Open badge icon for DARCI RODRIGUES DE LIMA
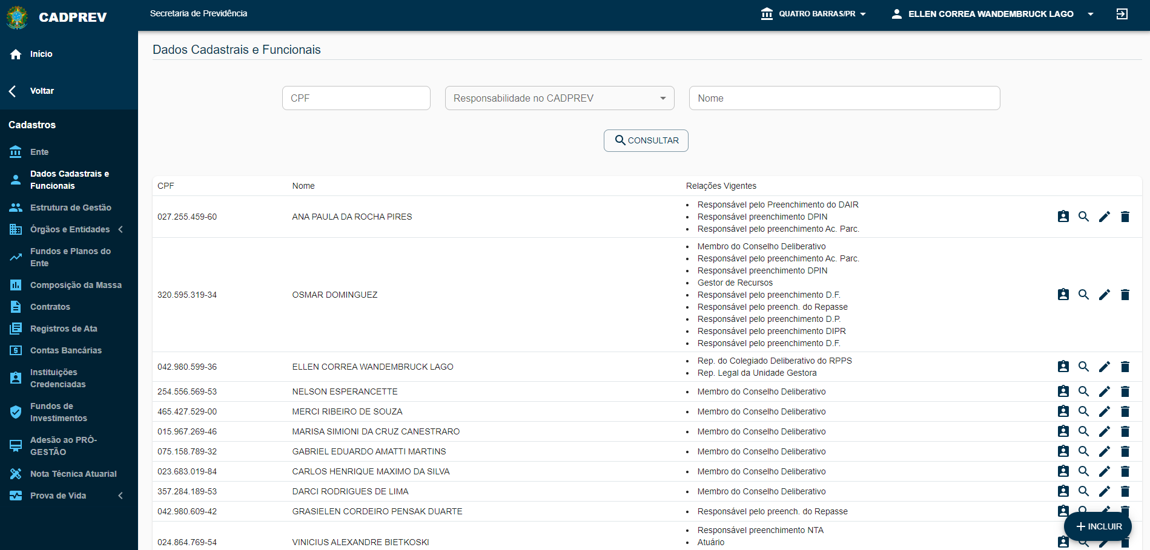The width and height of the screenshot is (1150, 550). tap(1063, 491)
